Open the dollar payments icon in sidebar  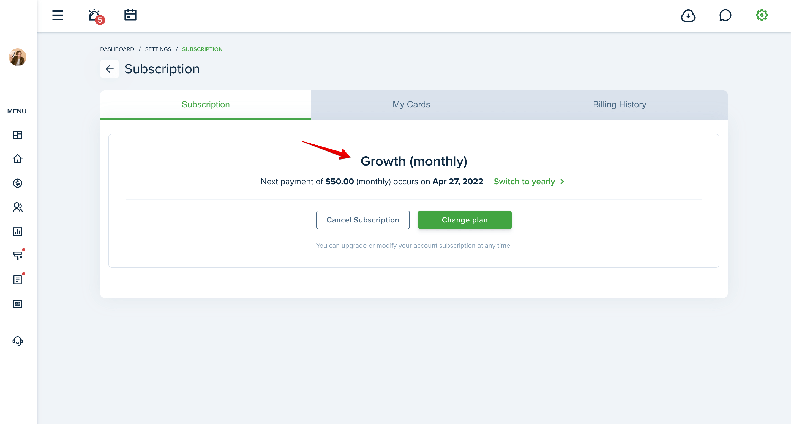(18, 183)
